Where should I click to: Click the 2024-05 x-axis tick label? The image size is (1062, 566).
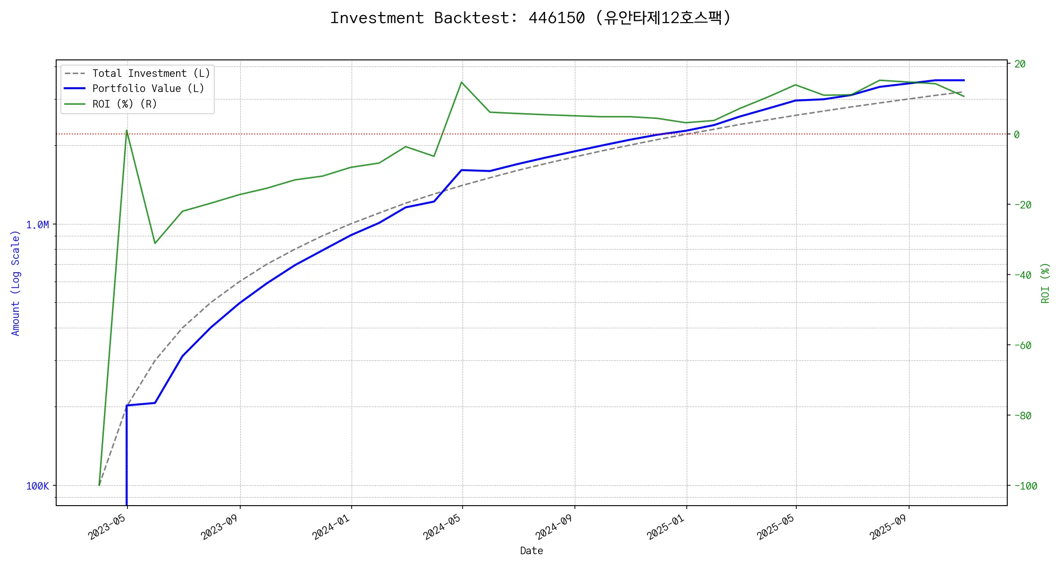tap(442, 527)
